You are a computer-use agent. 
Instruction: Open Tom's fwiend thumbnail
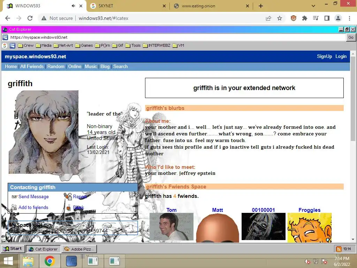tap(172, 226)
